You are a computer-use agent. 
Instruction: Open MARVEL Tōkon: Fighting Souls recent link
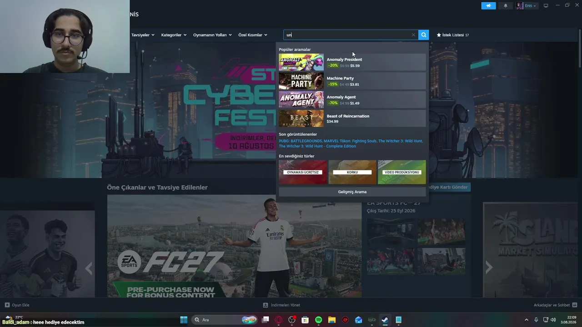pyautogui.click(x=350, y=141)
